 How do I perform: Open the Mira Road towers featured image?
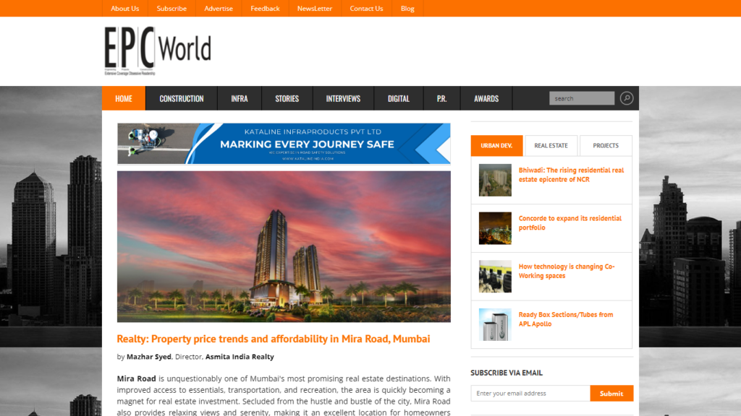[284, 246]
